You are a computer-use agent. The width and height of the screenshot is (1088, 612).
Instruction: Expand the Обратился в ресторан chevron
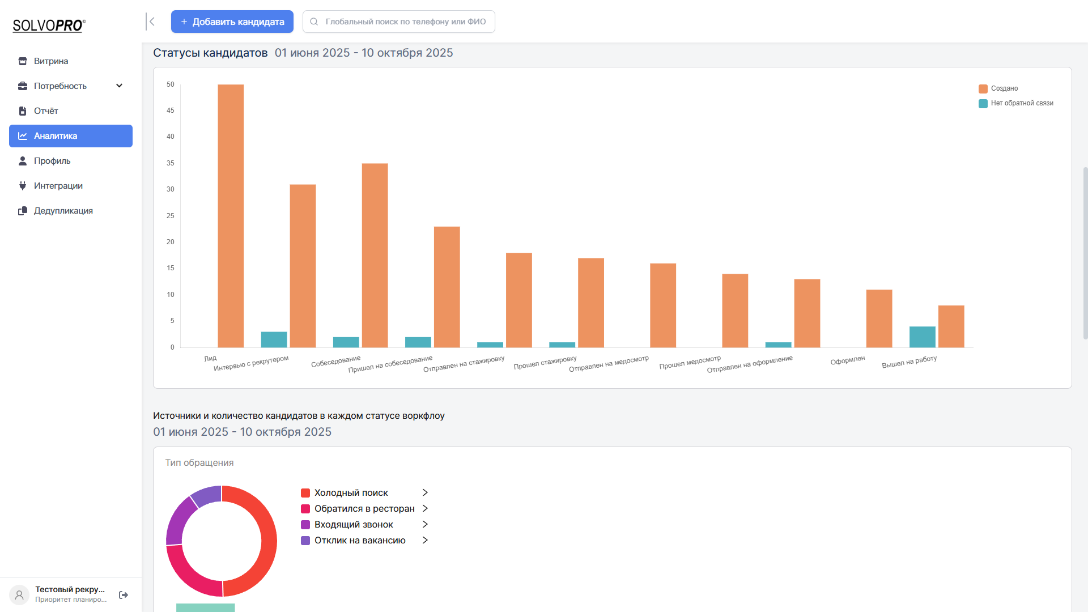[425, 509]
